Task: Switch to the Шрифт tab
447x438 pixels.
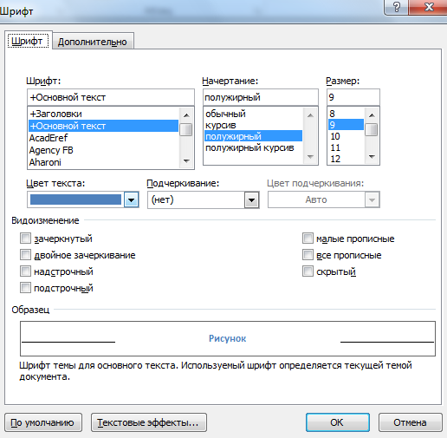Action: (x=28, y=42)
